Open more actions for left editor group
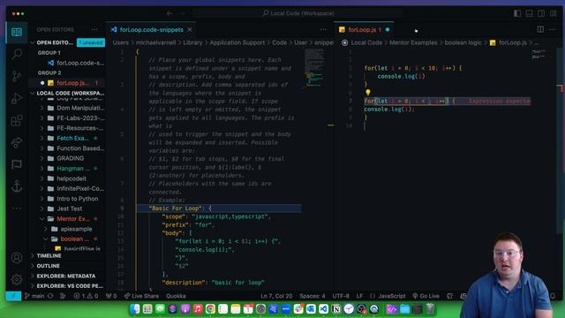This screenshot has width=565, height=318. click(x=323, y=29)
